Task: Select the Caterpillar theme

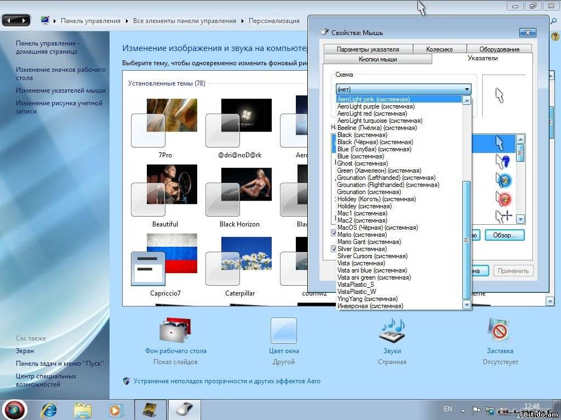Action: (x=239, y=266)
